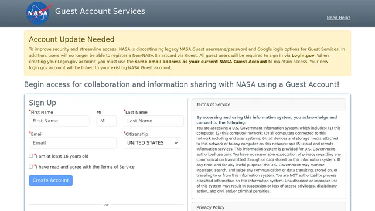
Task: Click the First Name field label
Action: pyautogui.click(x=42, y=112)
